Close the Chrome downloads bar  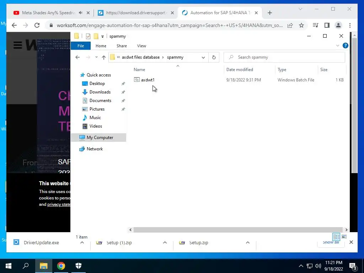coord(351,242)
